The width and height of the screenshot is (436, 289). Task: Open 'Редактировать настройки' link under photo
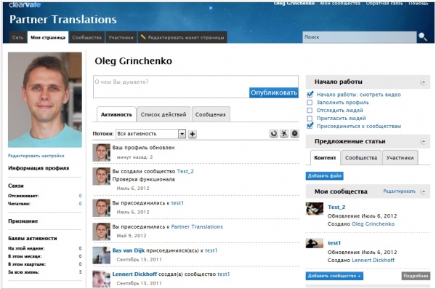(36, 156)
